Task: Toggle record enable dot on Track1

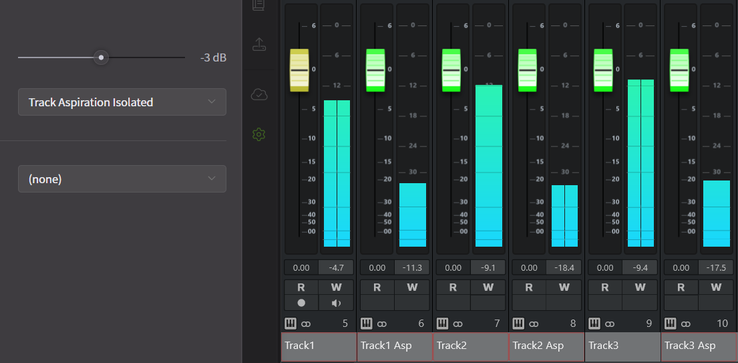Action: pos(301,303)
